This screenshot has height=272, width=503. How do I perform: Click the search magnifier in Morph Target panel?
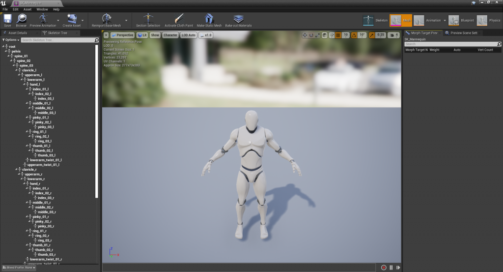coord(499,44)
